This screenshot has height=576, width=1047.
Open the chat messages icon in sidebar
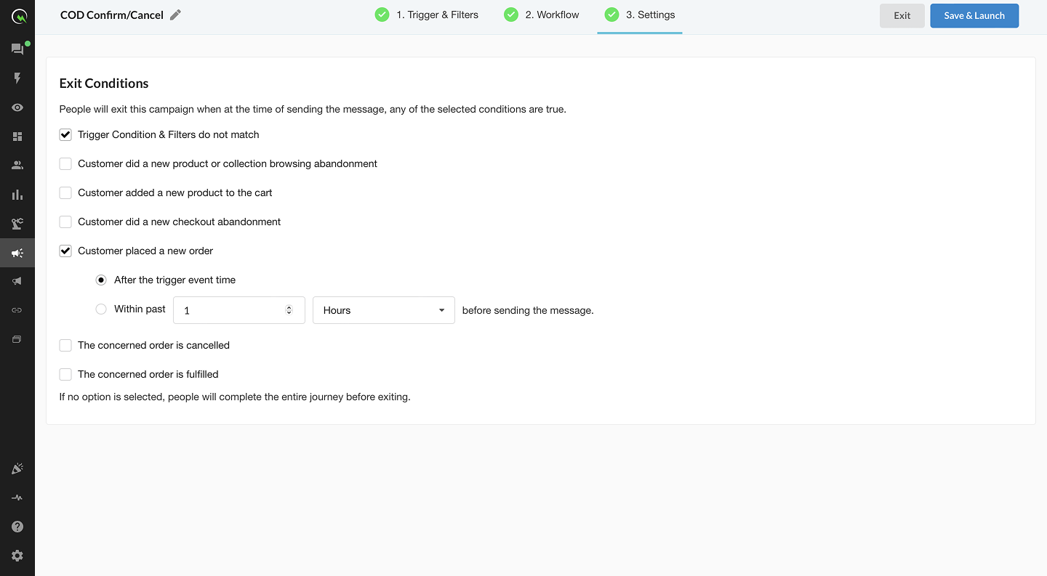tap(17, 49)
